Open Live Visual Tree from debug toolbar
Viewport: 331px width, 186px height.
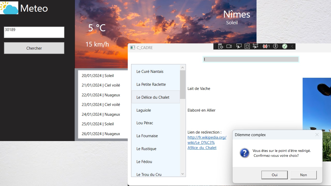pos(221,47)
